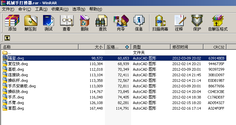
Task: Click CRC value A324F0FF
Action: (x=216, y=108)
